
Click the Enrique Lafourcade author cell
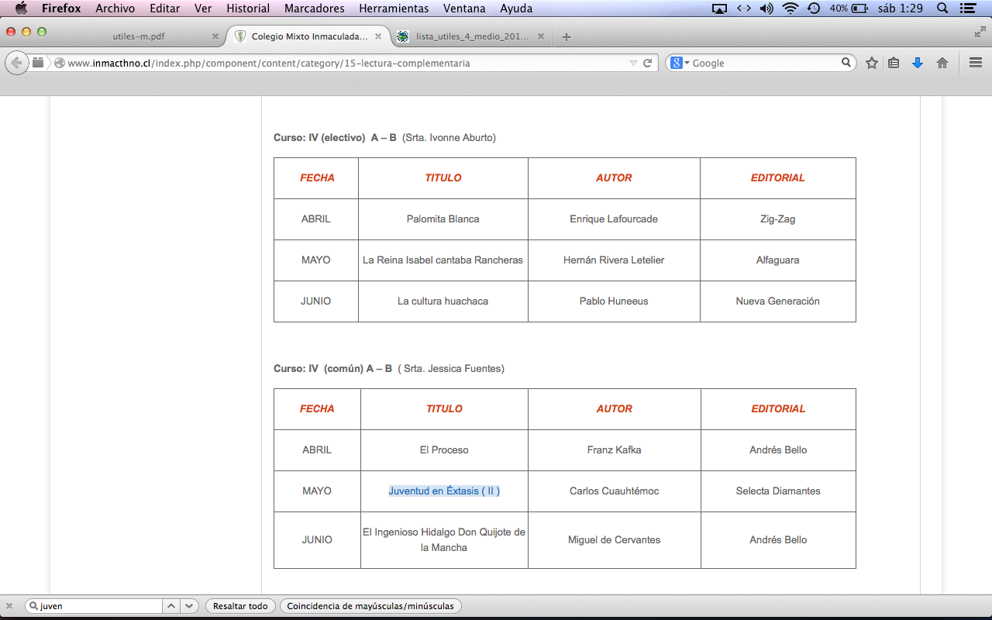614,219
